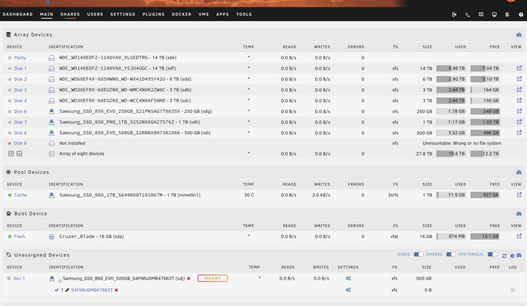Open the Tools menu tab

(244, 14)
